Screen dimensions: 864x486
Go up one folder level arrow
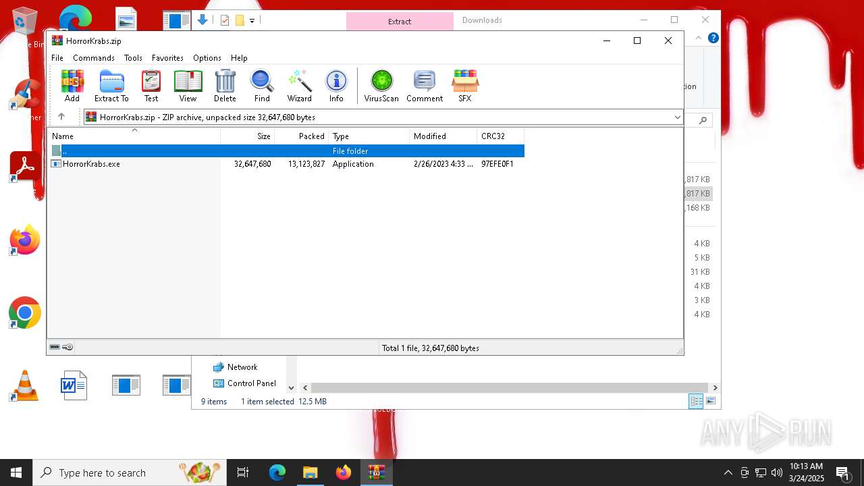coord(61,117)
